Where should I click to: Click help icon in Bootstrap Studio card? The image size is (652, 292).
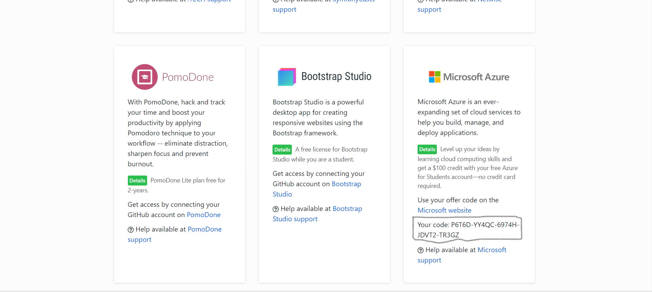pos(276,209)
